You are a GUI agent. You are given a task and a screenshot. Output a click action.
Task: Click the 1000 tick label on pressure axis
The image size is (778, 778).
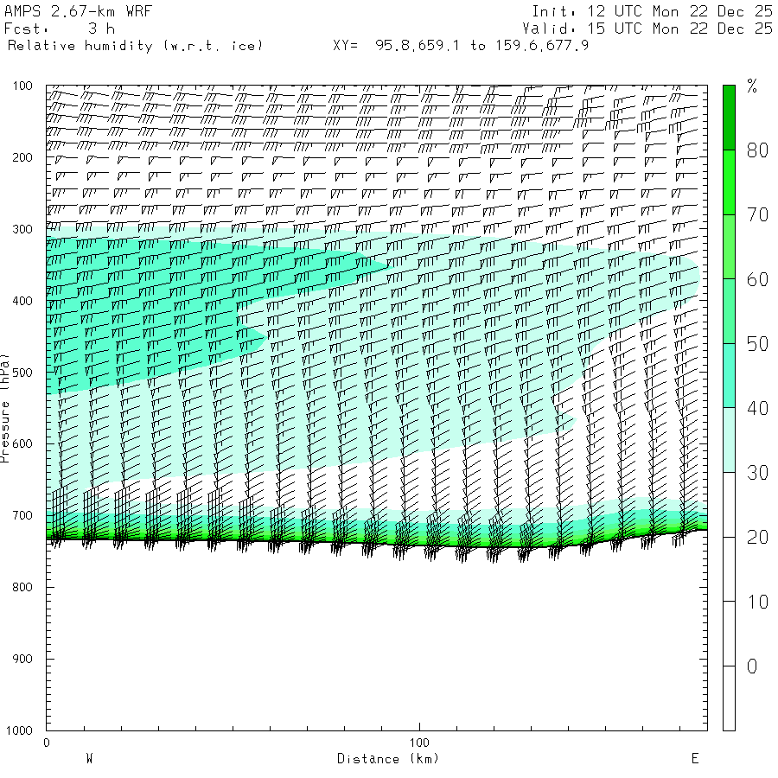coord(20,730)
